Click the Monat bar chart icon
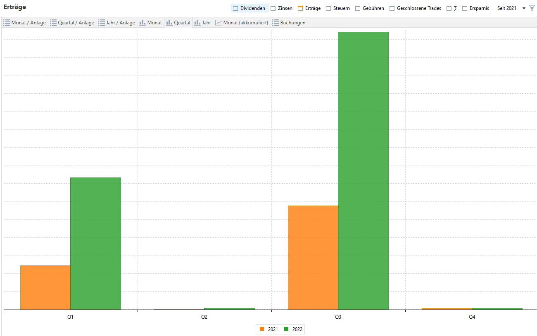 point(143,23)
